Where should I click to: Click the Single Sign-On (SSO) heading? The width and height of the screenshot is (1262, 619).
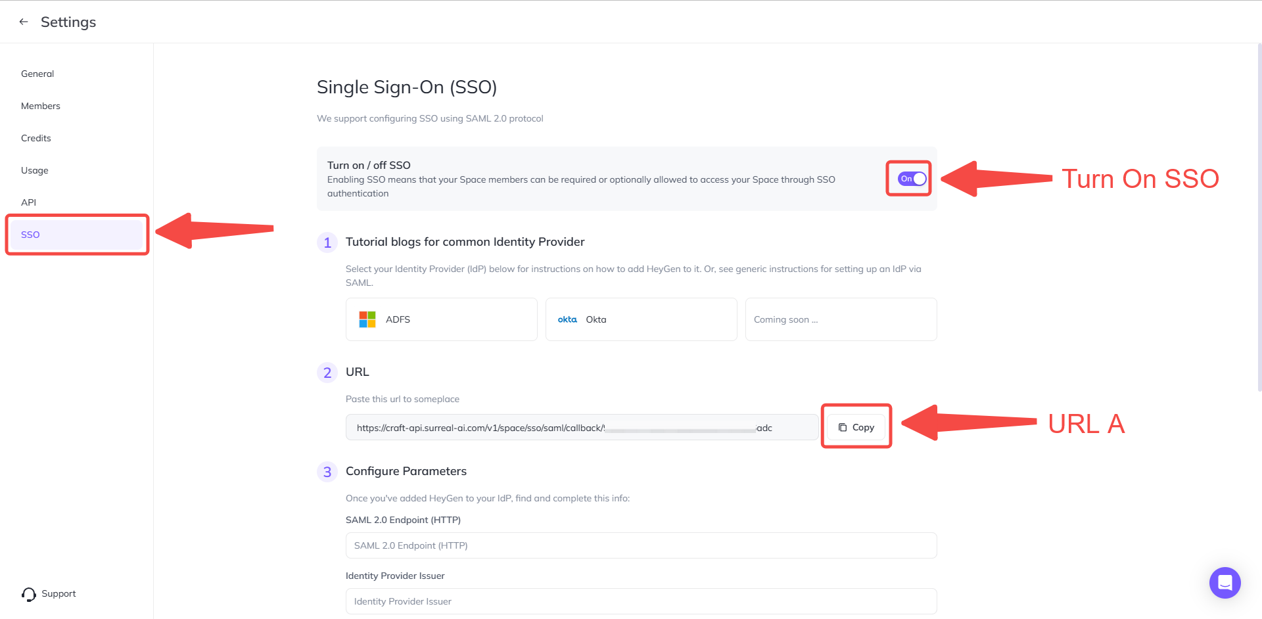pyautogui.click(x=407, y=87)
